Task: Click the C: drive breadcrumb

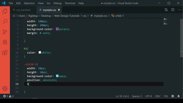Action: pyautogui.click(x=14, y=16)
